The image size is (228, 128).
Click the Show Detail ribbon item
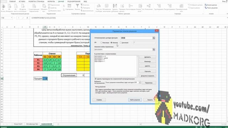[195, 5]
